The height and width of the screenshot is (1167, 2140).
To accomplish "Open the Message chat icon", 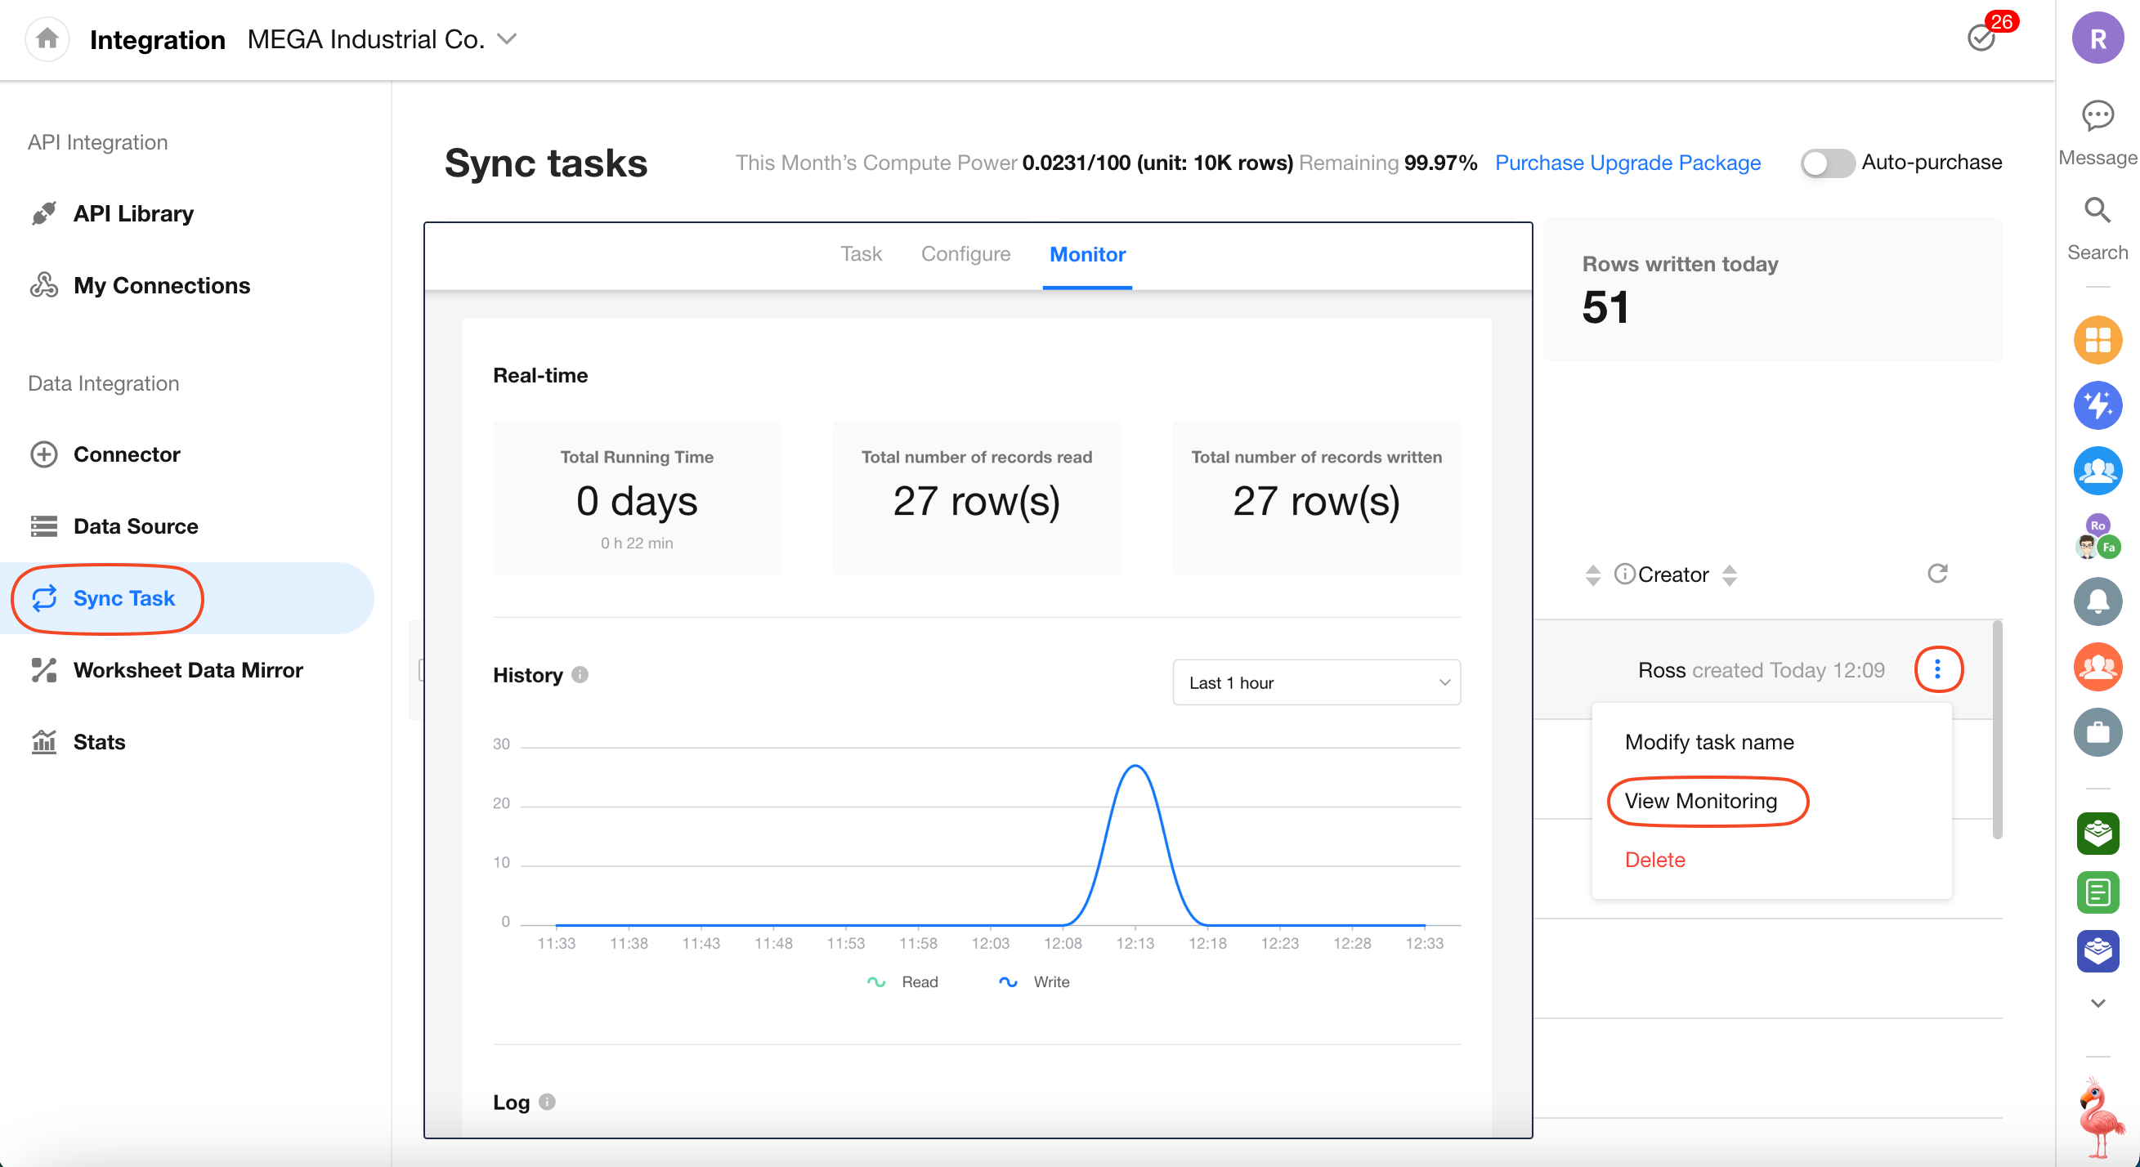I will point(2097,115).
